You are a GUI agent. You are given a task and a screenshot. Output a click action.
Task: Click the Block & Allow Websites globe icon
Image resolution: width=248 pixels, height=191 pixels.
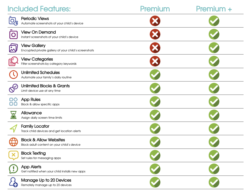13,142
